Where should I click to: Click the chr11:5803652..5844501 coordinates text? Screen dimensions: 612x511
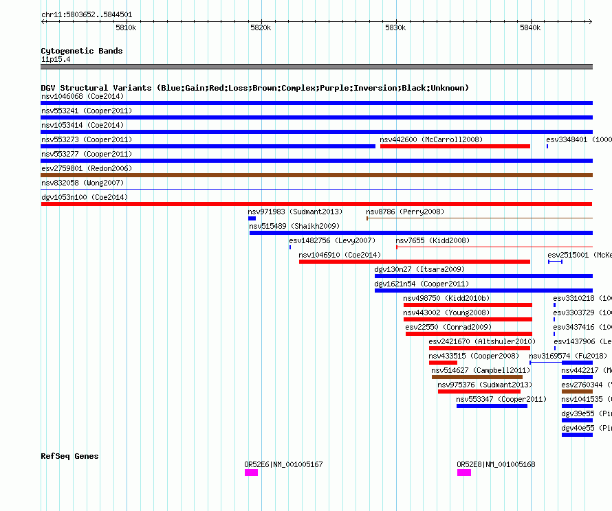[87, 14]
